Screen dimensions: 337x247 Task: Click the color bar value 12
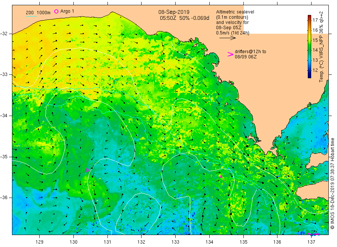(x=315, y=70)
